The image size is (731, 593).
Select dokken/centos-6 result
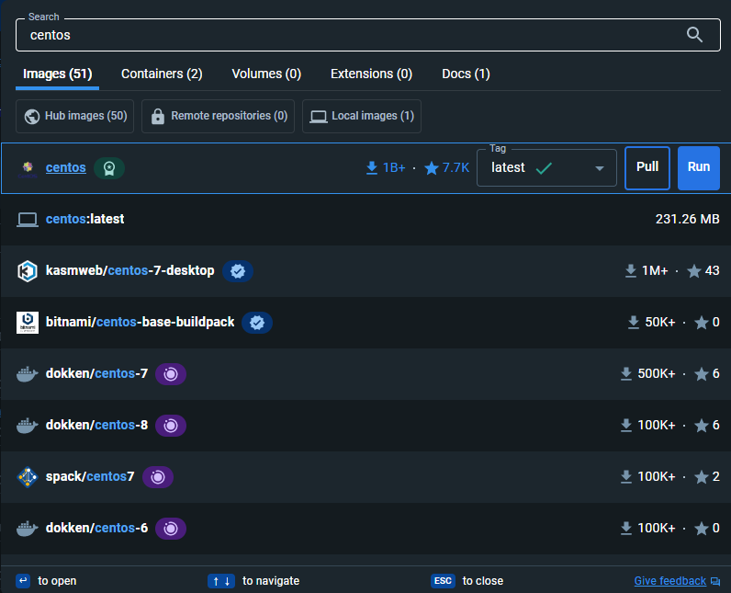[365, 528]
